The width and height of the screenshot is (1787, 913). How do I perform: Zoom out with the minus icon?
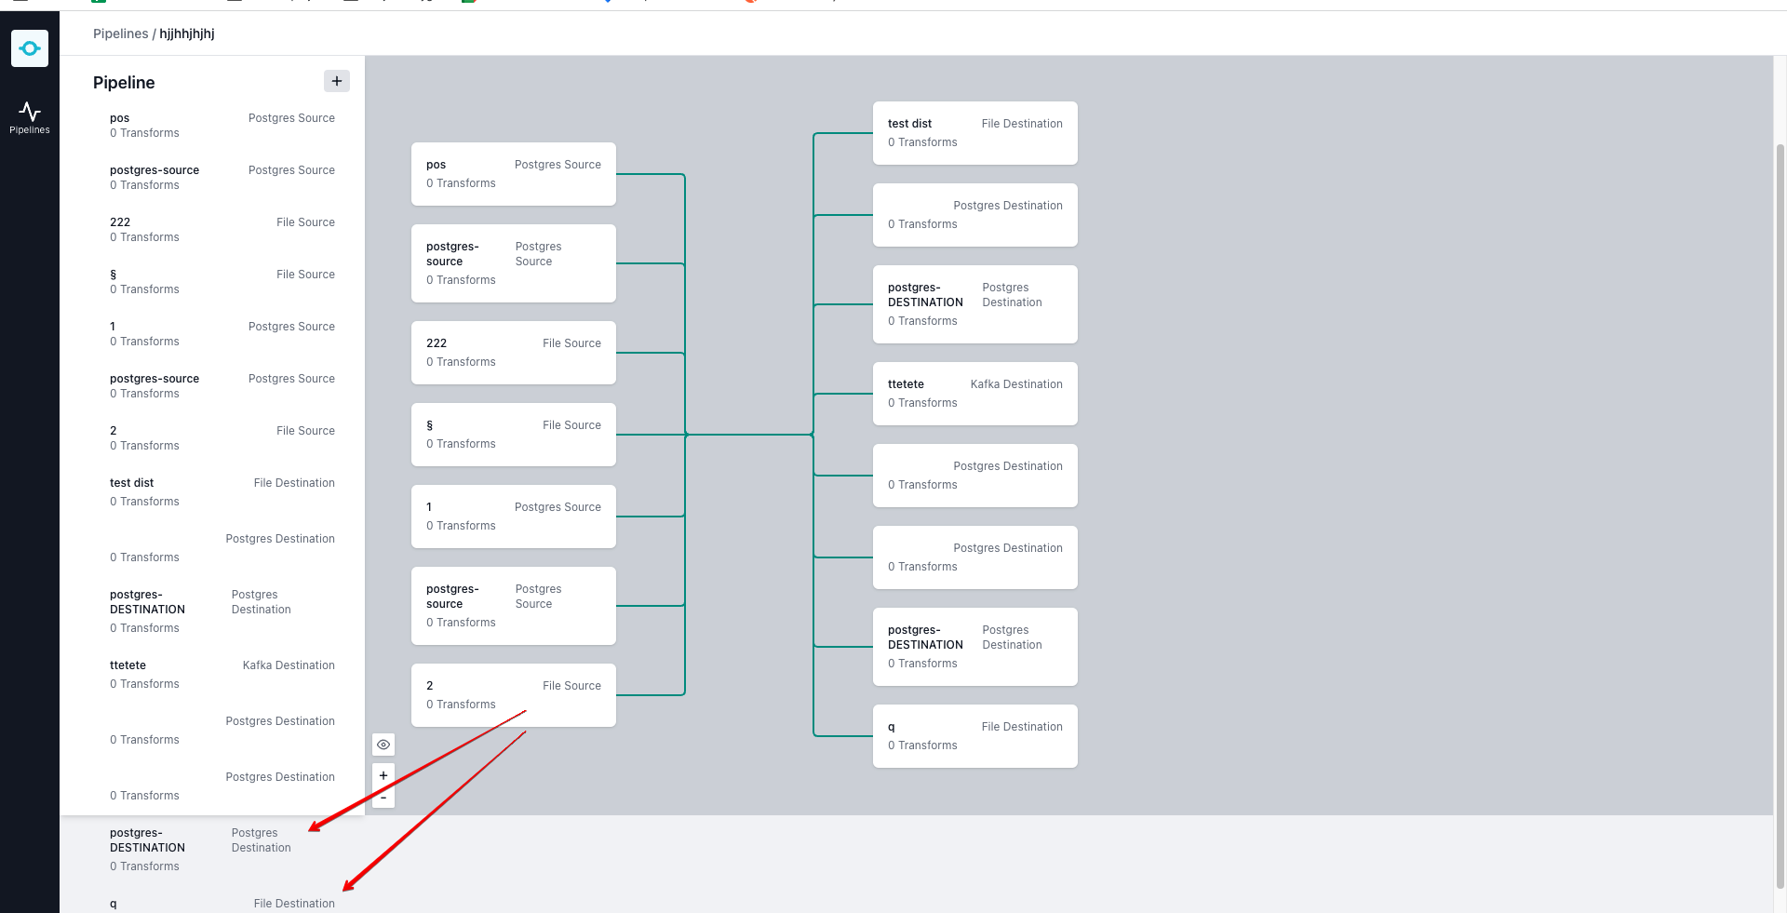click(x=383, y=797)
